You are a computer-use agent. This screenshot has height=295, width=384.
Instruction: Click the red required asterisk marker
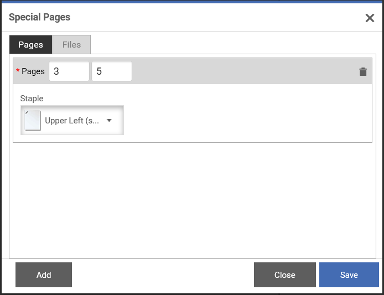[18, 70]
